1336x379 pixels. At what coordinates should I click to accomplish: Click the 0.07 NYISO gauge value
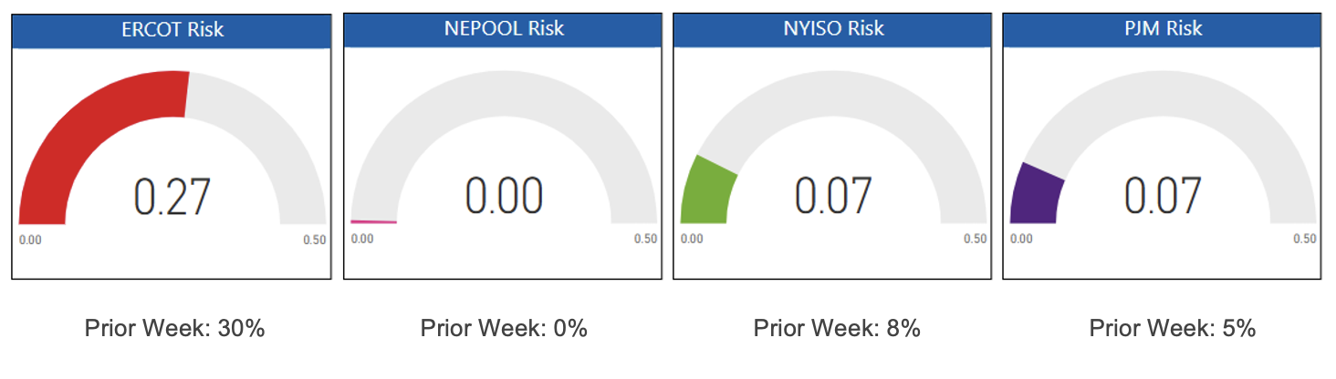pos(833,195)
